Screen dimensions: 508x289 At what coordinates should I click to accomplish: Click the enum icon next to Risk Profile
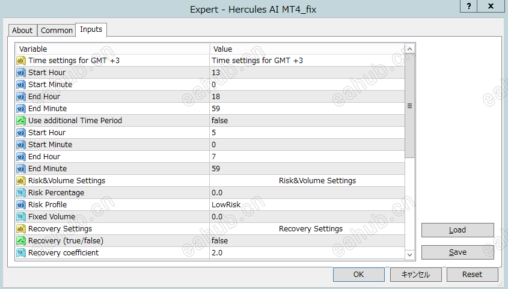tap(20, 205)
